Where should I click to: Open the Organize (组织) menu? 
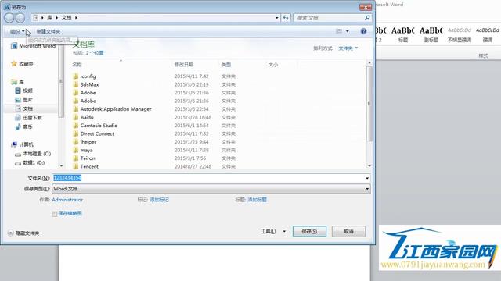(x=17, y=31)
